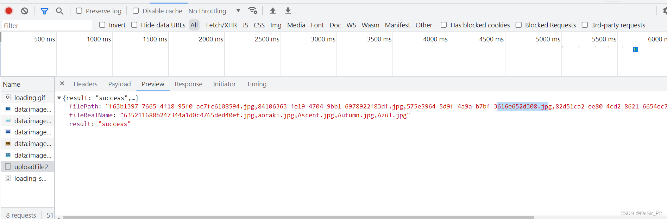Check 3rd-party requests option
This screenshot has height=219, width=667.
click(x=585, y=25)
